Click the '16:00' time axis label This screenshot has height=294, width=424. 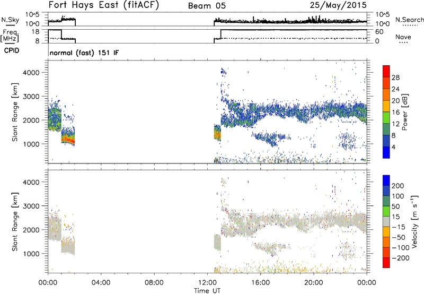[x=260, y=283]
